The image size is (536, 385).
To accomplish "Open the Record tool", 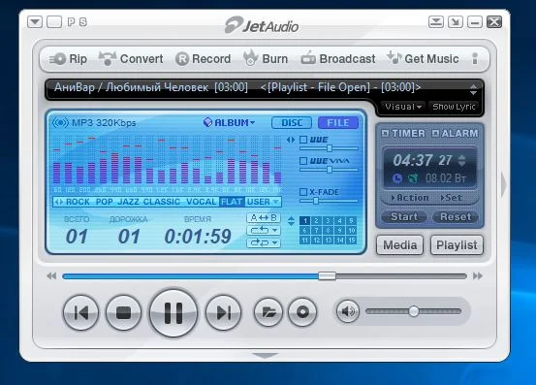I will [203, 59].
